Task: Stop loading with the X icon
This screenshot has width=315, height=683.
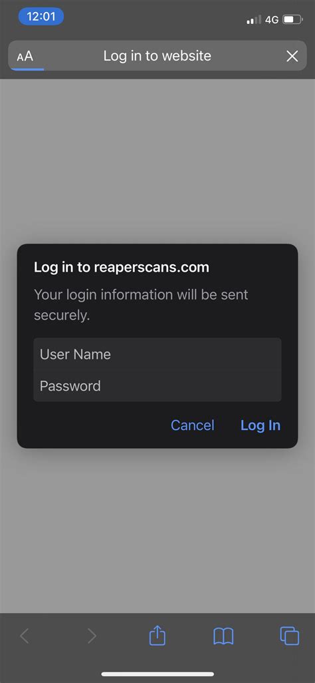Action: click(292, 56)
